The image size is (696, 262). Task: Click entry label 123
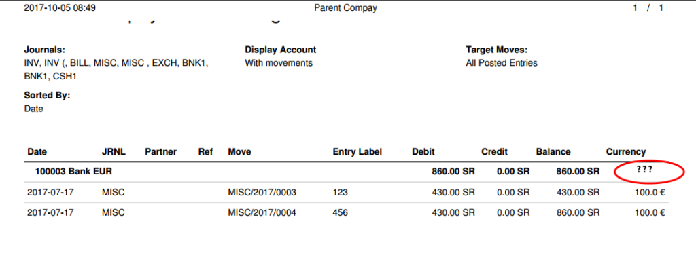click(340, 192)
